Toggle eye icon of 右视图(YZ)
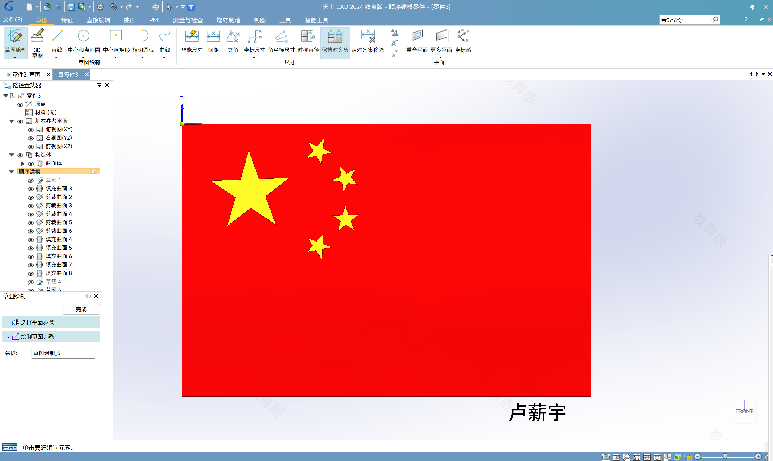This screenshot has height=461, width=773. (31, 138)
